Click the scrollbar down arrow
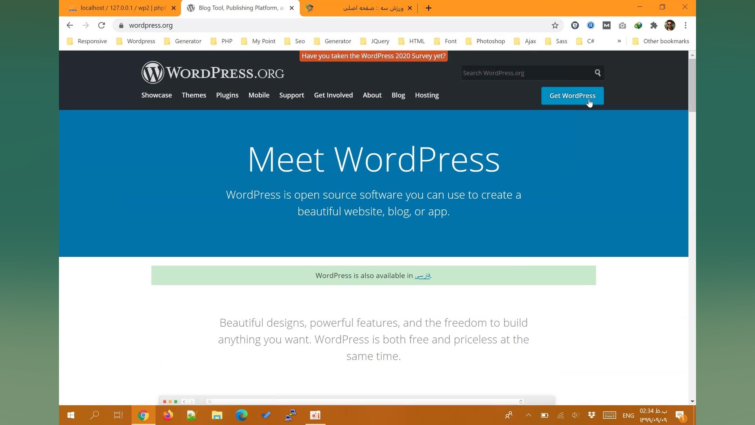 click(x=692, y=401)
